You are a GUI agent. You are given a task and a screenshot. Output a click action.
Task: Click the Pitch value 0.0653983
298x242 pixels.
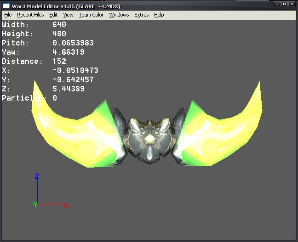pos(73,43)
